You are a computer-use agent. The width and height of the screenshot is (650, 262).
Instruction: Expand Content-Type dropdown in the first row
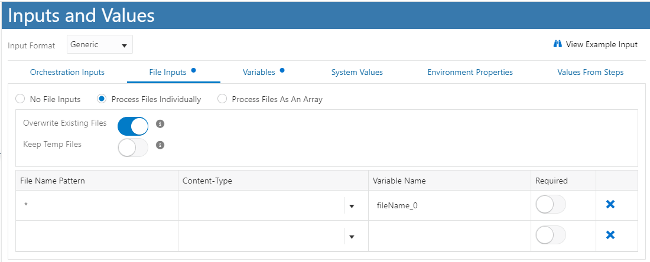pyautogui.click(x=352, y=206)
